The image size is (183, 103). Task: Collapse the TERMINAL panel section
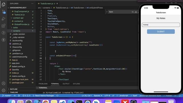(x=43, y=88)
